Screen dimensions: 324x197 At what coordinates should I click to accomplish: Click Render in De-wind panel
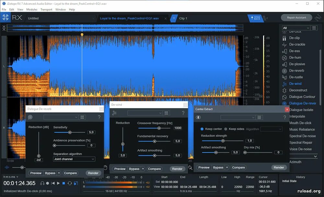click(177, 169)
